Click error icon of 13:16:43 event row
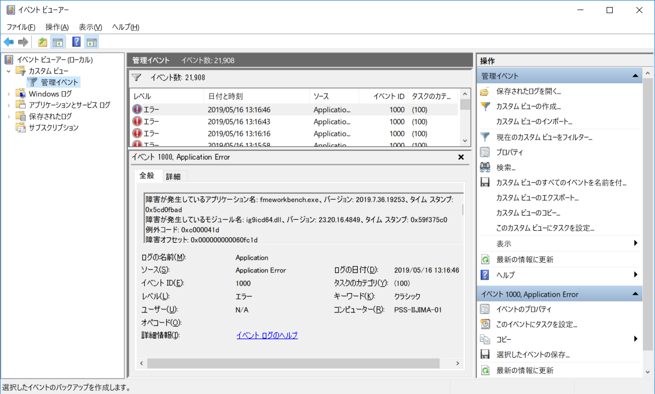The width and height of the screenshot is (655, 394). [137, 121]
